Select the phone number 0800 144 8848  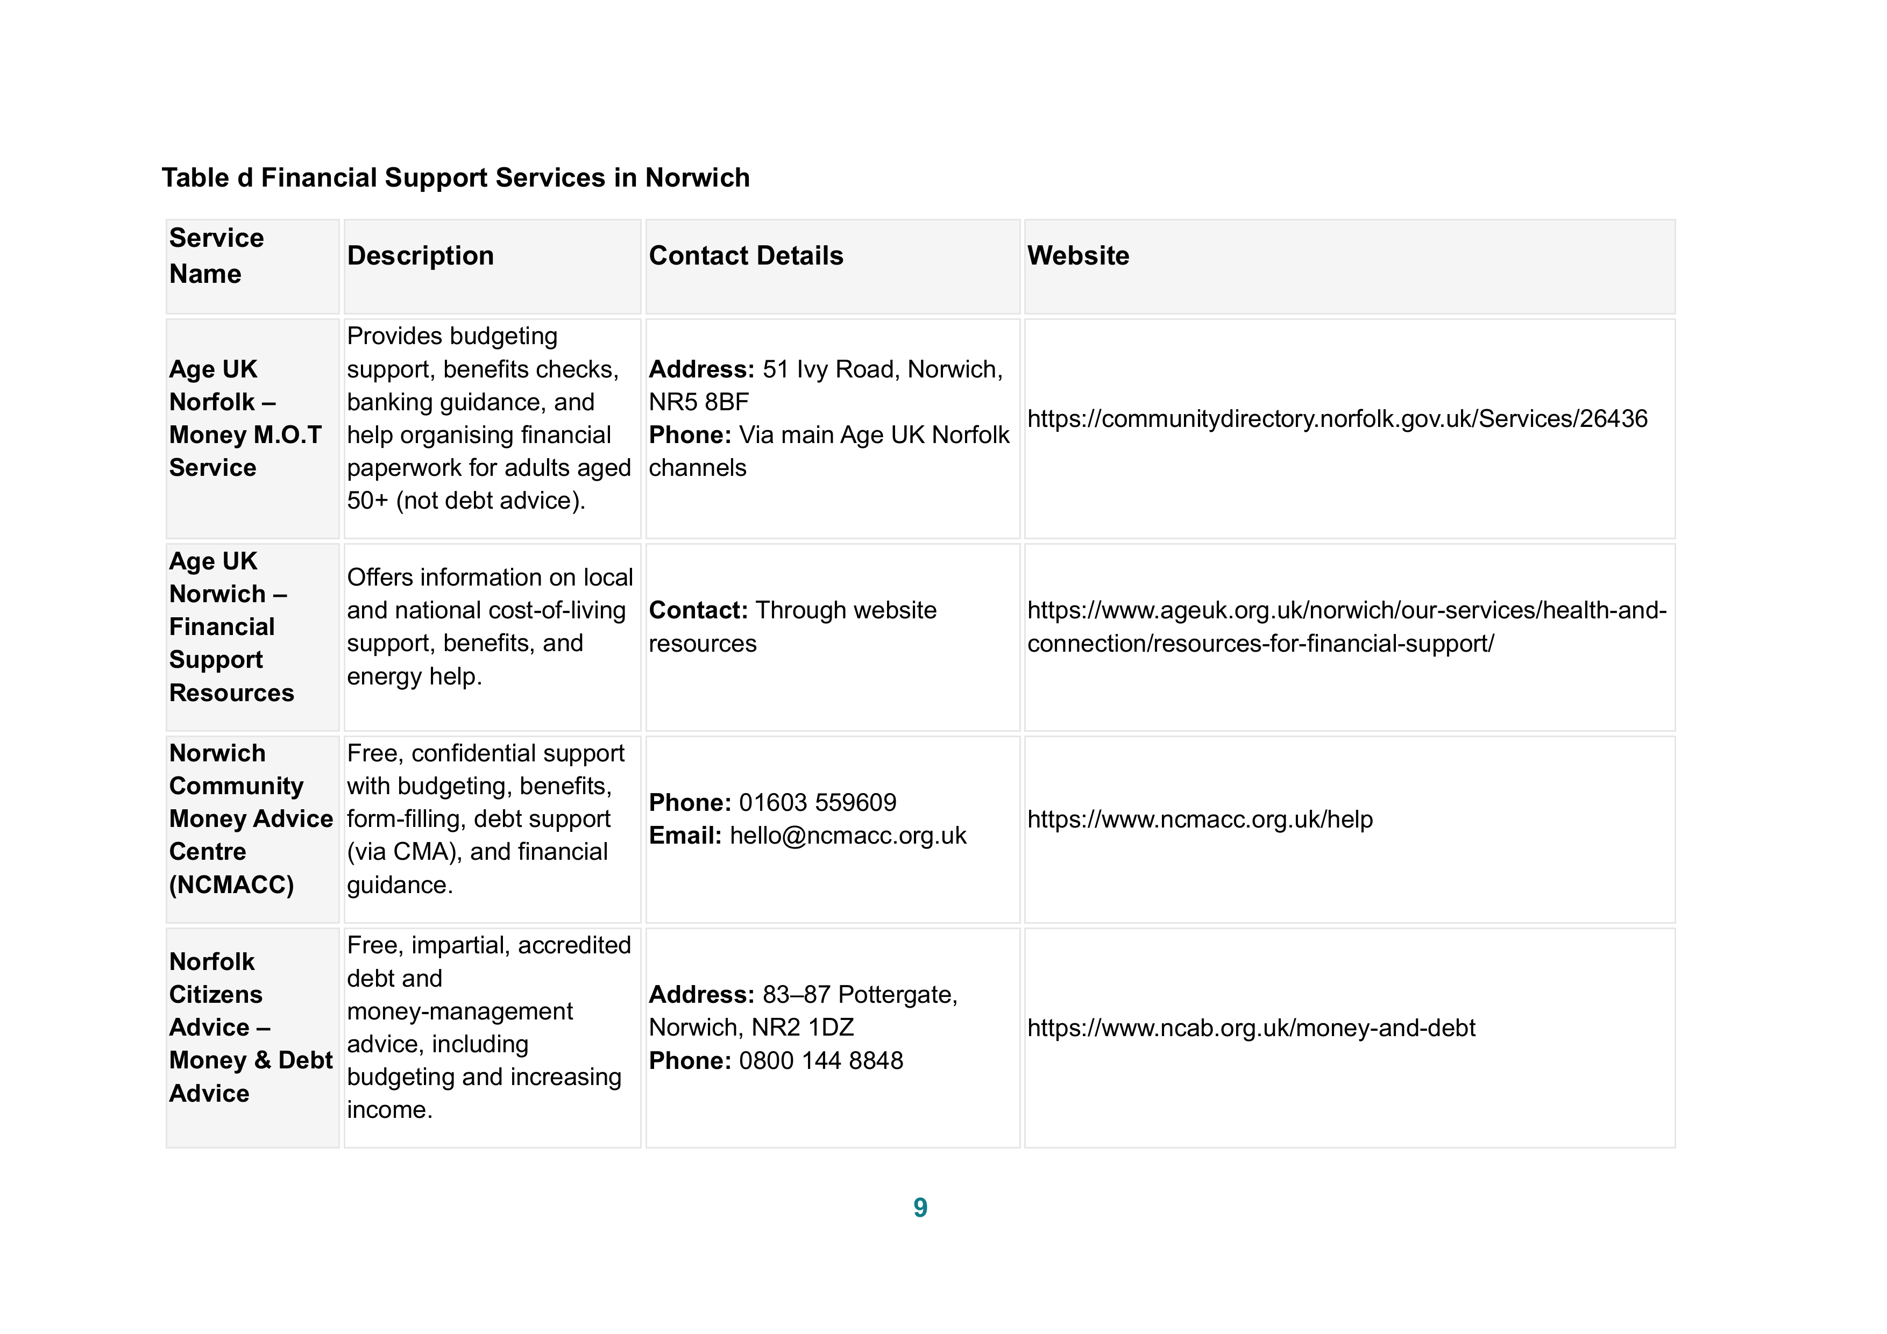[x=821, y=1060]
